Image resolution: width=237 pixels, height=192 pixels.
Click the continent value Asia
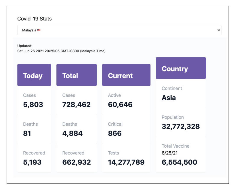(169, 98)
